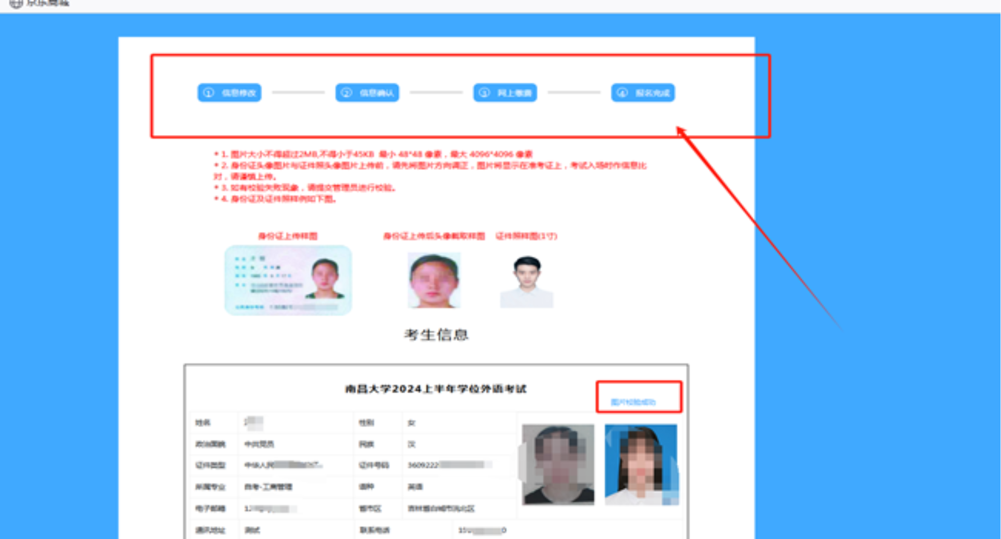Open step 3 网上缴费 online payment

pyautogui.click(x=505, y=93)
